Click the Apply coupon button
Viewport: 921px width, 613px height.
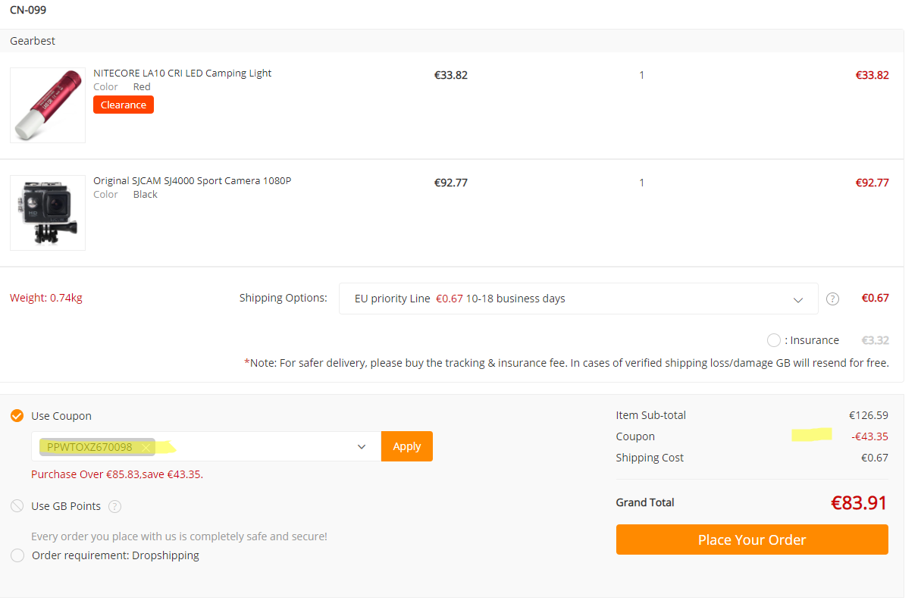[407, 446]
